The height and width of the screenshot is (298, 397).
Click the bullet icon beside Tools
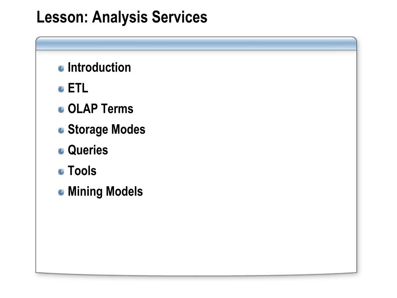[x=61, y=172]
